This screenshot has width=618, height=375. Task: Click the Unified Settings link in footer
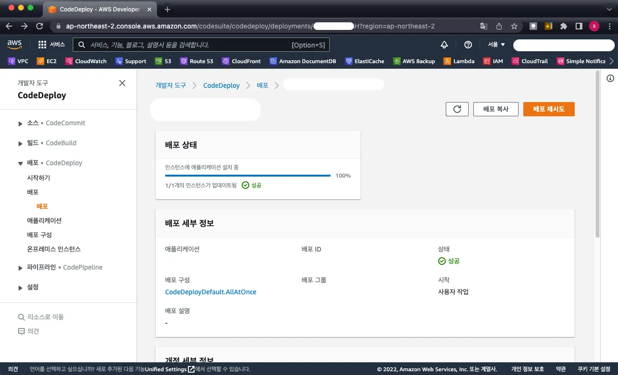tap(169, 369)
